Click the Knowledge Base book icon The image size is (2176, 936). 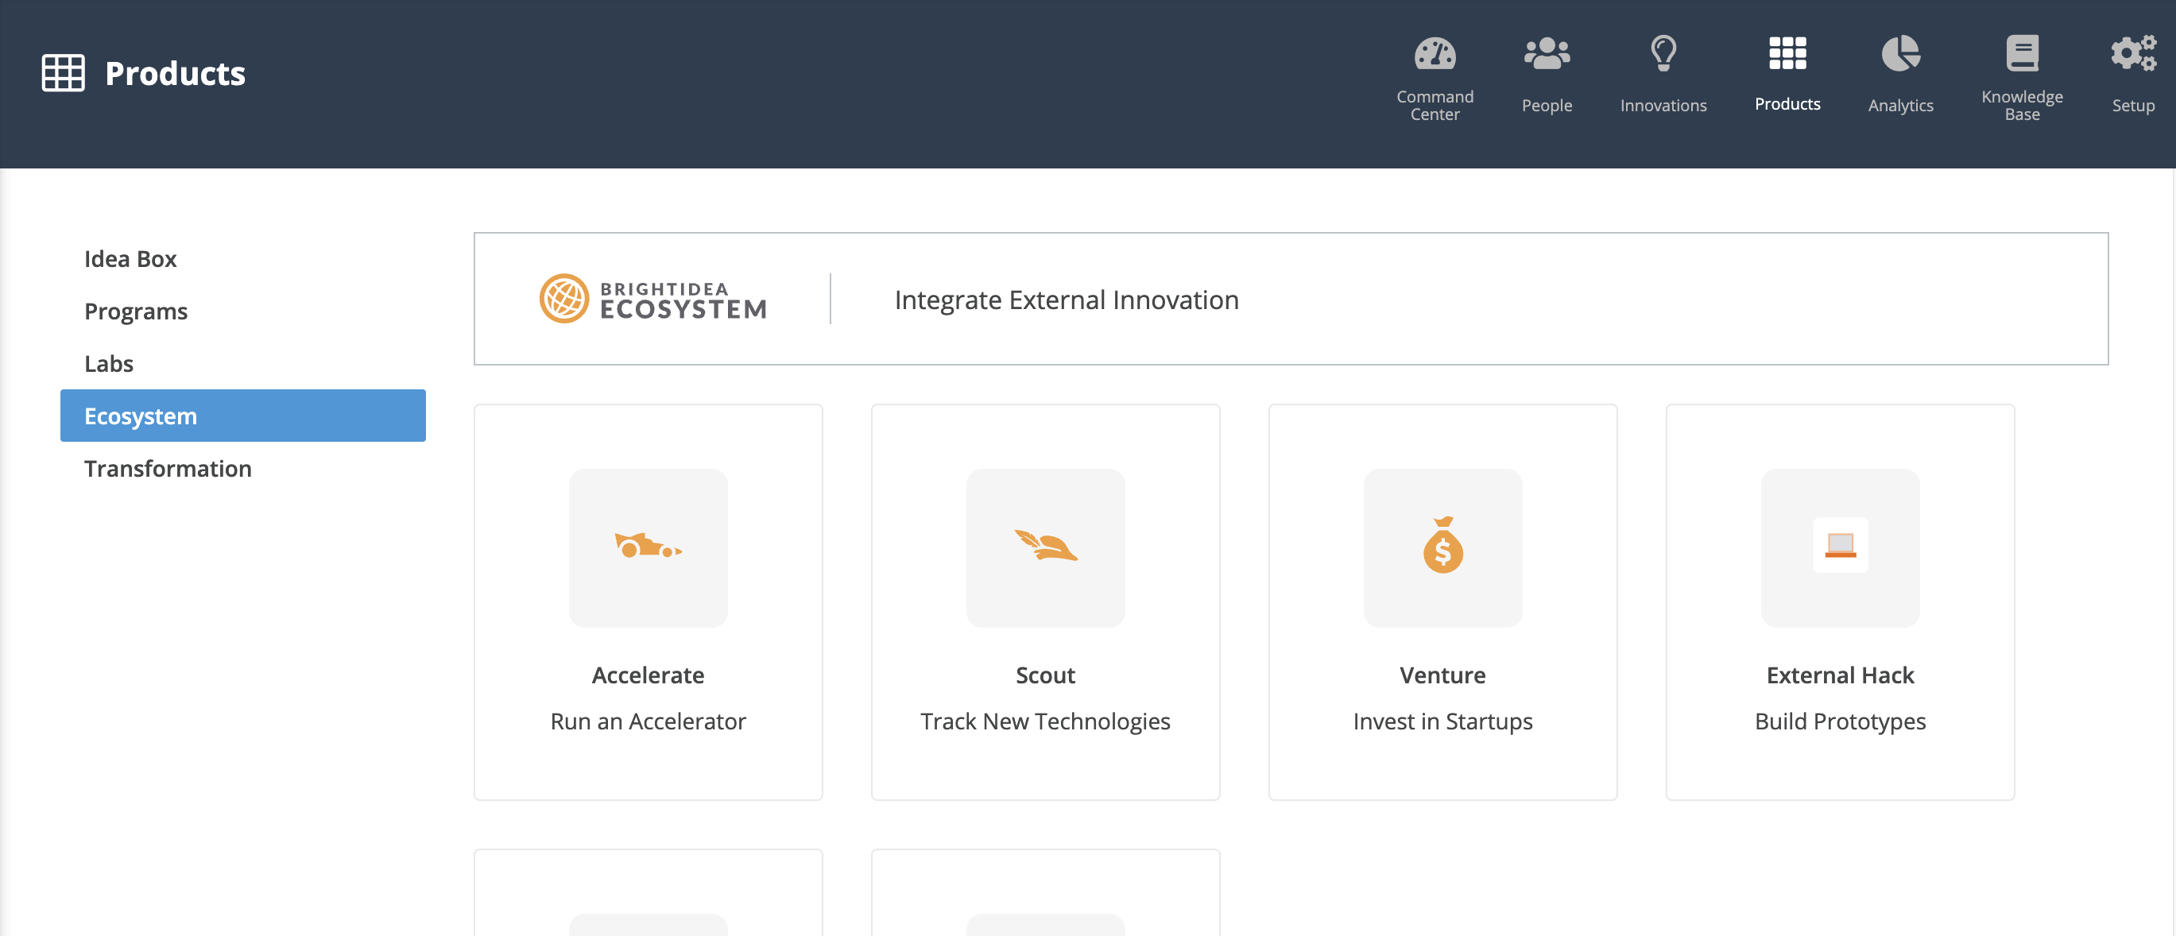tap(2021, 53)
